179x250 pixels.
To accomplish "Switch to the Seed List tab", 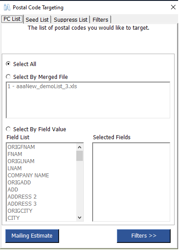I will pyautogui.click(x=37, y=20).
